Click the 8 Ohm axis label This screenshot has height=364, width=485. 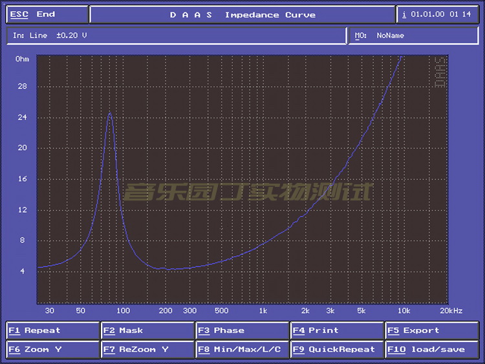point(22,241)
